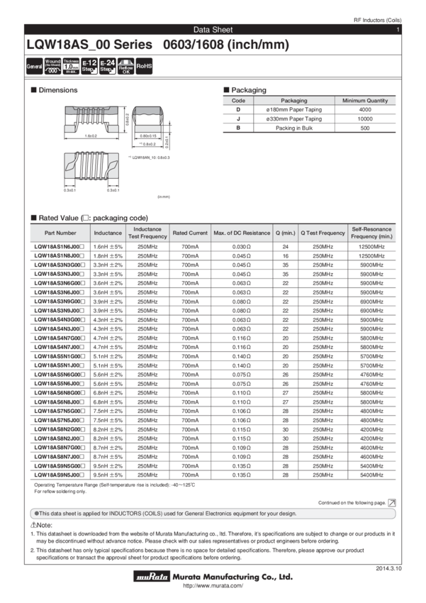Click the Minimum Quantity column header

tap(365, 100)
